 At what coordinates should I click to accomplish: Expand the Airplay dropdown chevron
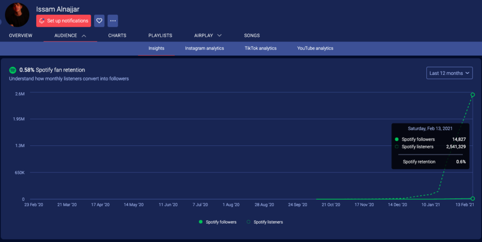click(x=219, y=36)
